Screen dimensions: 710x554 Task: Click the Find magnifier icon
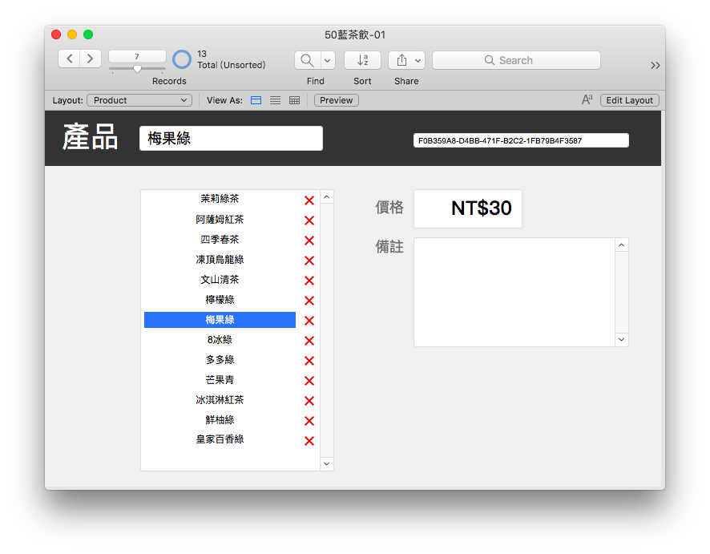[x=307, y=60]
